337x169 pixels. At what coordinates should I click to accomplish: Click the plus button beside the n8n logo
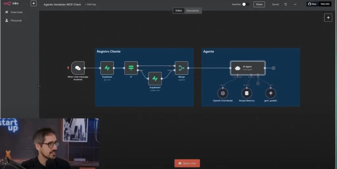(x=34, y=3)
